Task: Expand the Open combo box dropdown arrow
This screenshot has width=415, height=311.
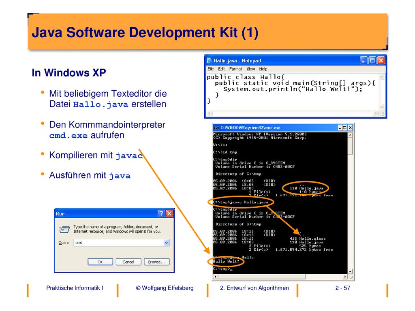Action: 166,243
